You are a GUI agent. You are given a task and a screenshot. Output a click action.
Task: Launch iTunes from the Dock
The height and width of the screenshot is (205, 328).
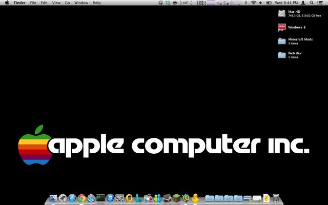click(110, 198)
